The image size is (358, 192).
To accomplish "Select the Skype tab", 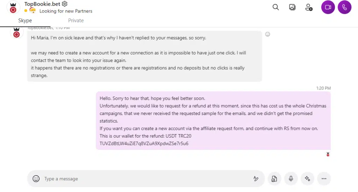I will [25, 21].
